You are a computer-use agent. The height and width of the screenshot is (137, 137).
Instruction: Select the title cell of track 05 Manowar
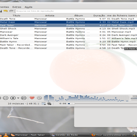6,32
